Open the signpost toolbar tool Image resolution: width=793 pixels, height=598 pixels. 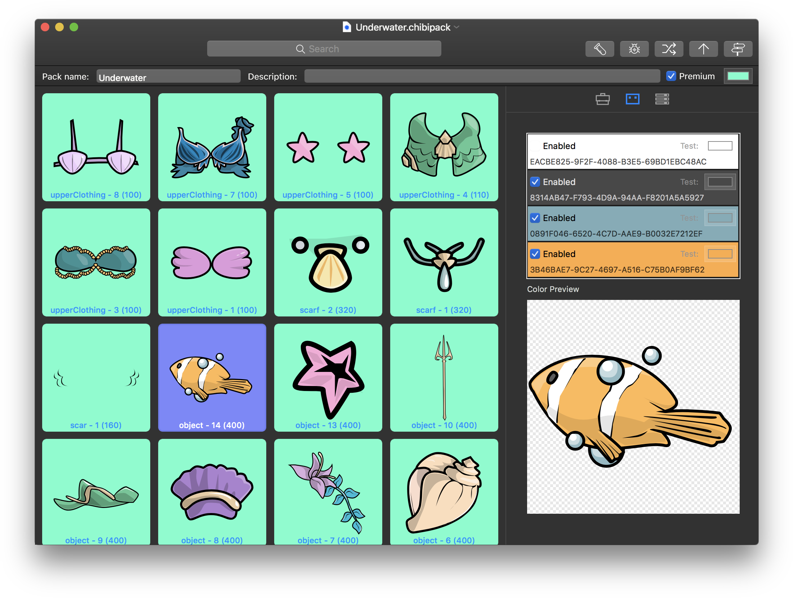[738, 49]
